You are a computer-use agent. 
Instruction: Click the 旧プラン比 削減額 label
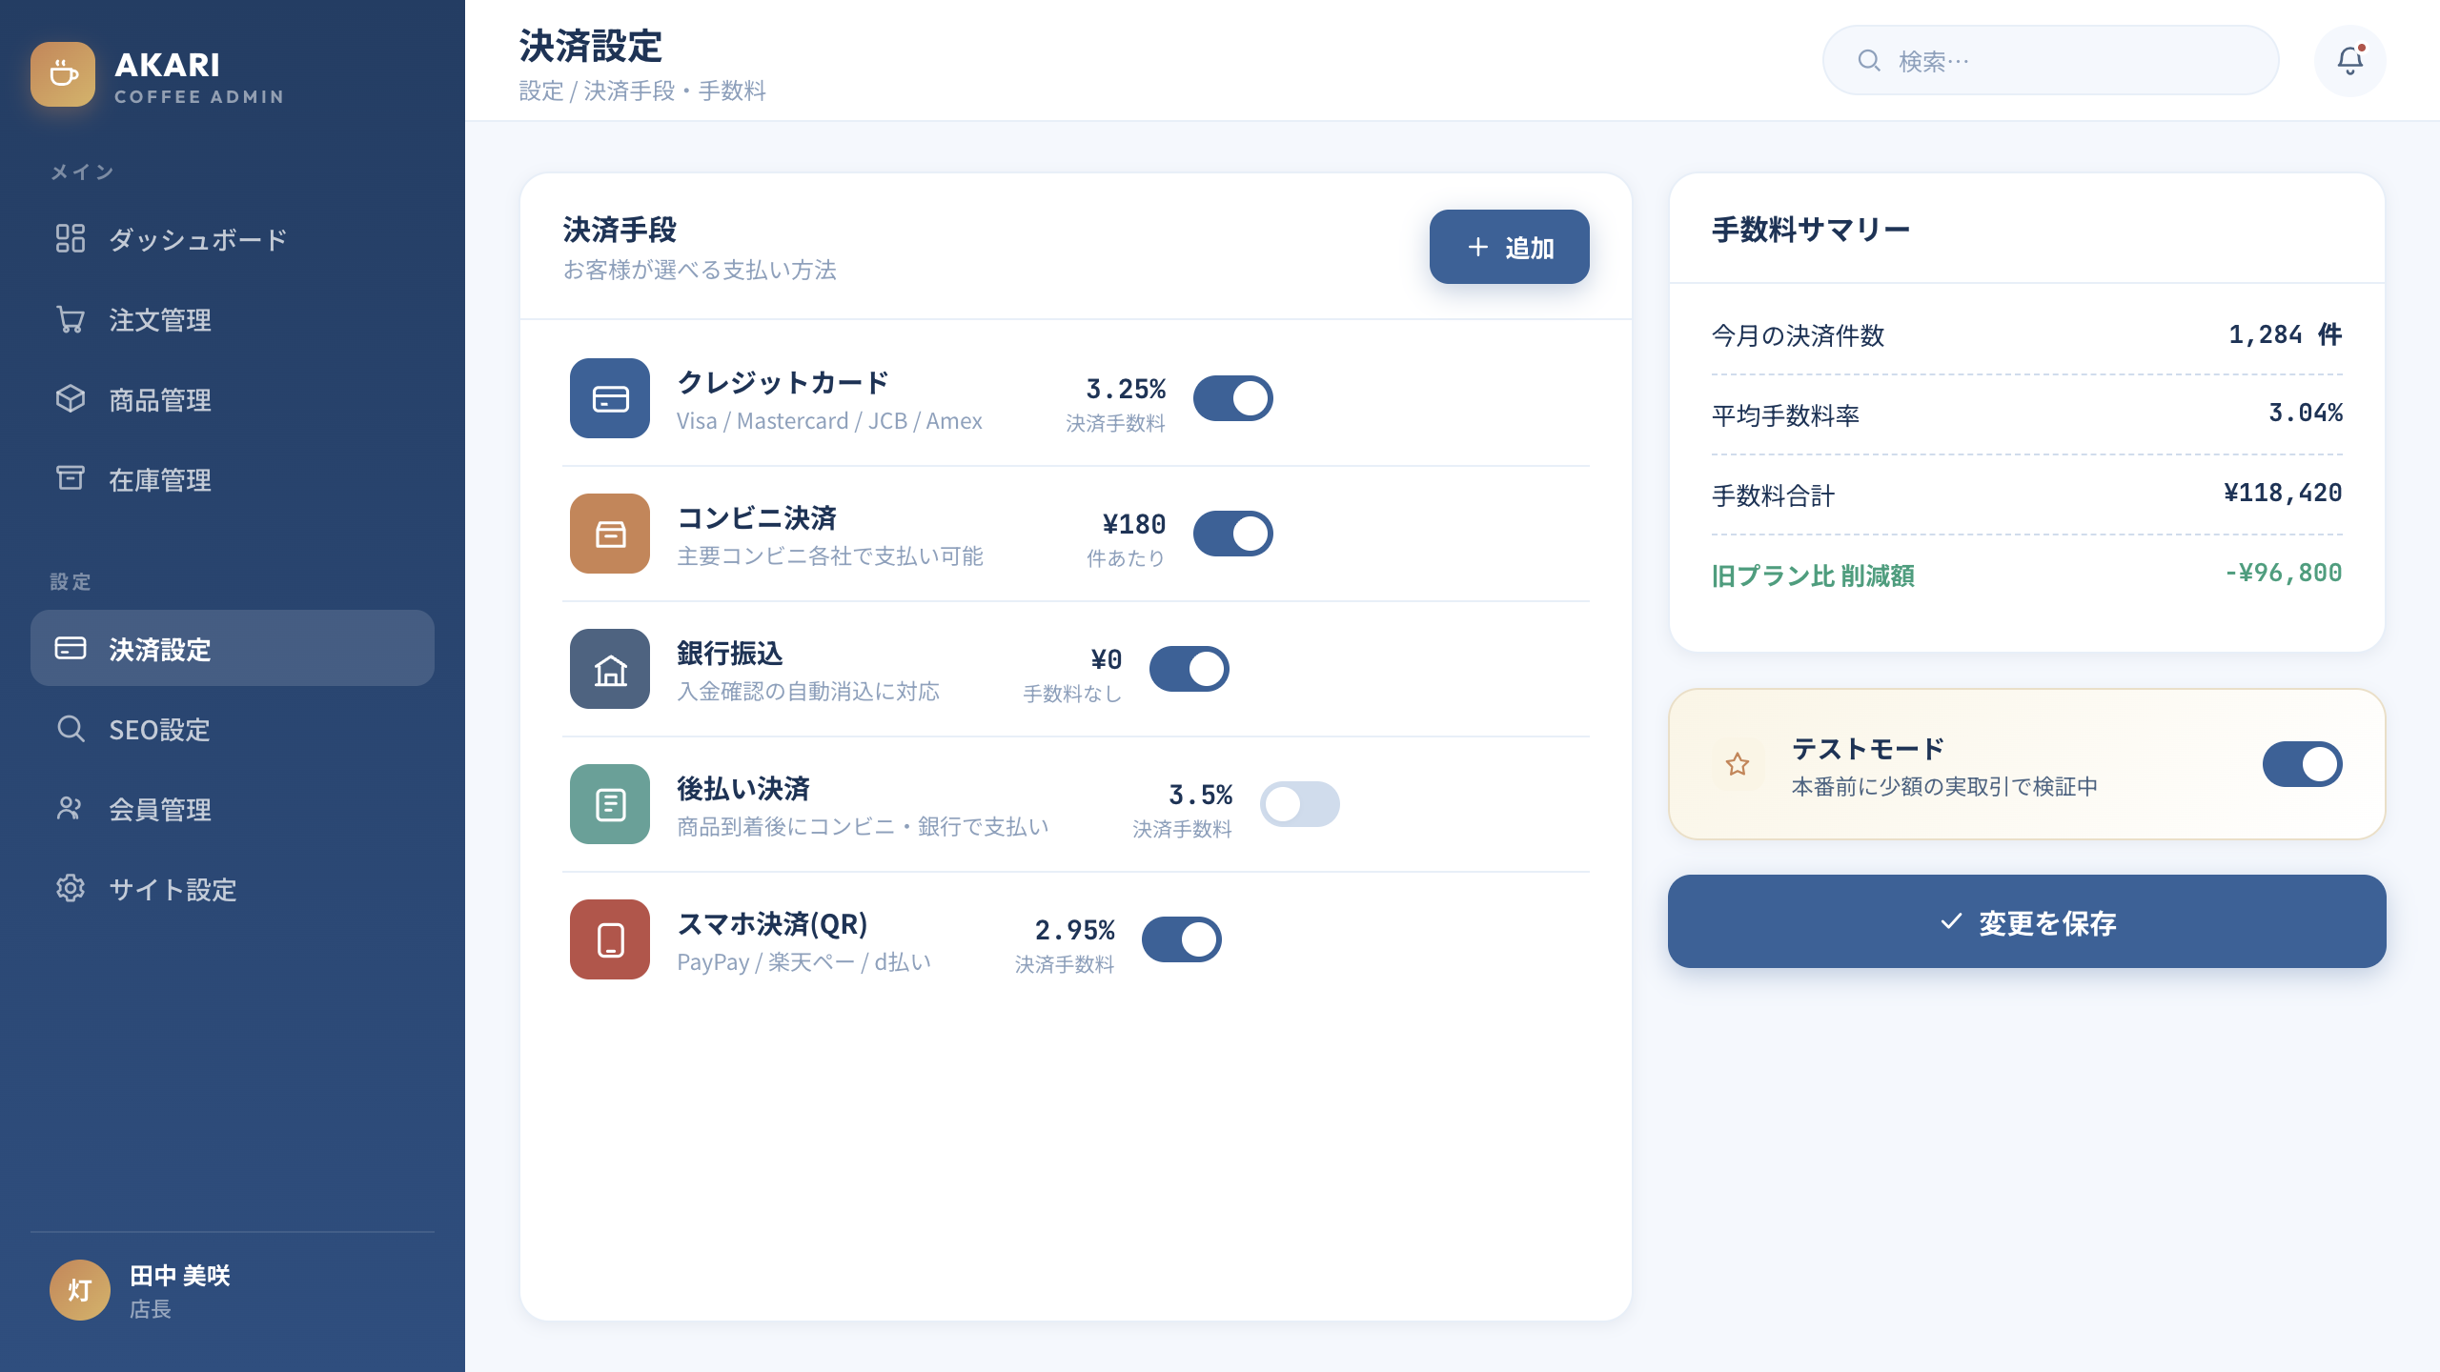1813,575
